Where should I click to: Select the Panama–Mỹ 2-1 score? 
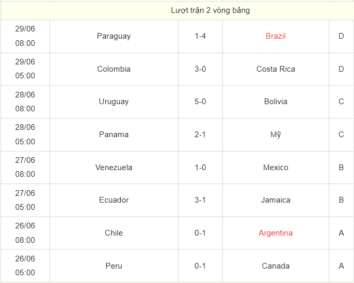click(200, 135)
